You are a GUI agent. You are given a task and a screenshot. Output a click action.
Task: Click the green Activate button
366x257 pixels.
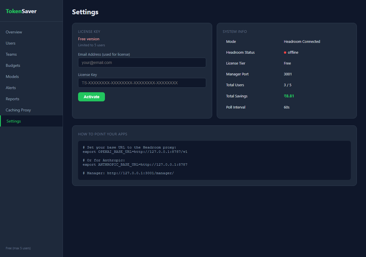[x=91, y=97]
